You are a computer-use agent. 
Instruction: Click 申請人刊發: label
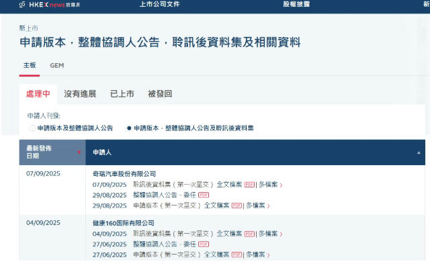pyautogui.click(x=44, y=116)
